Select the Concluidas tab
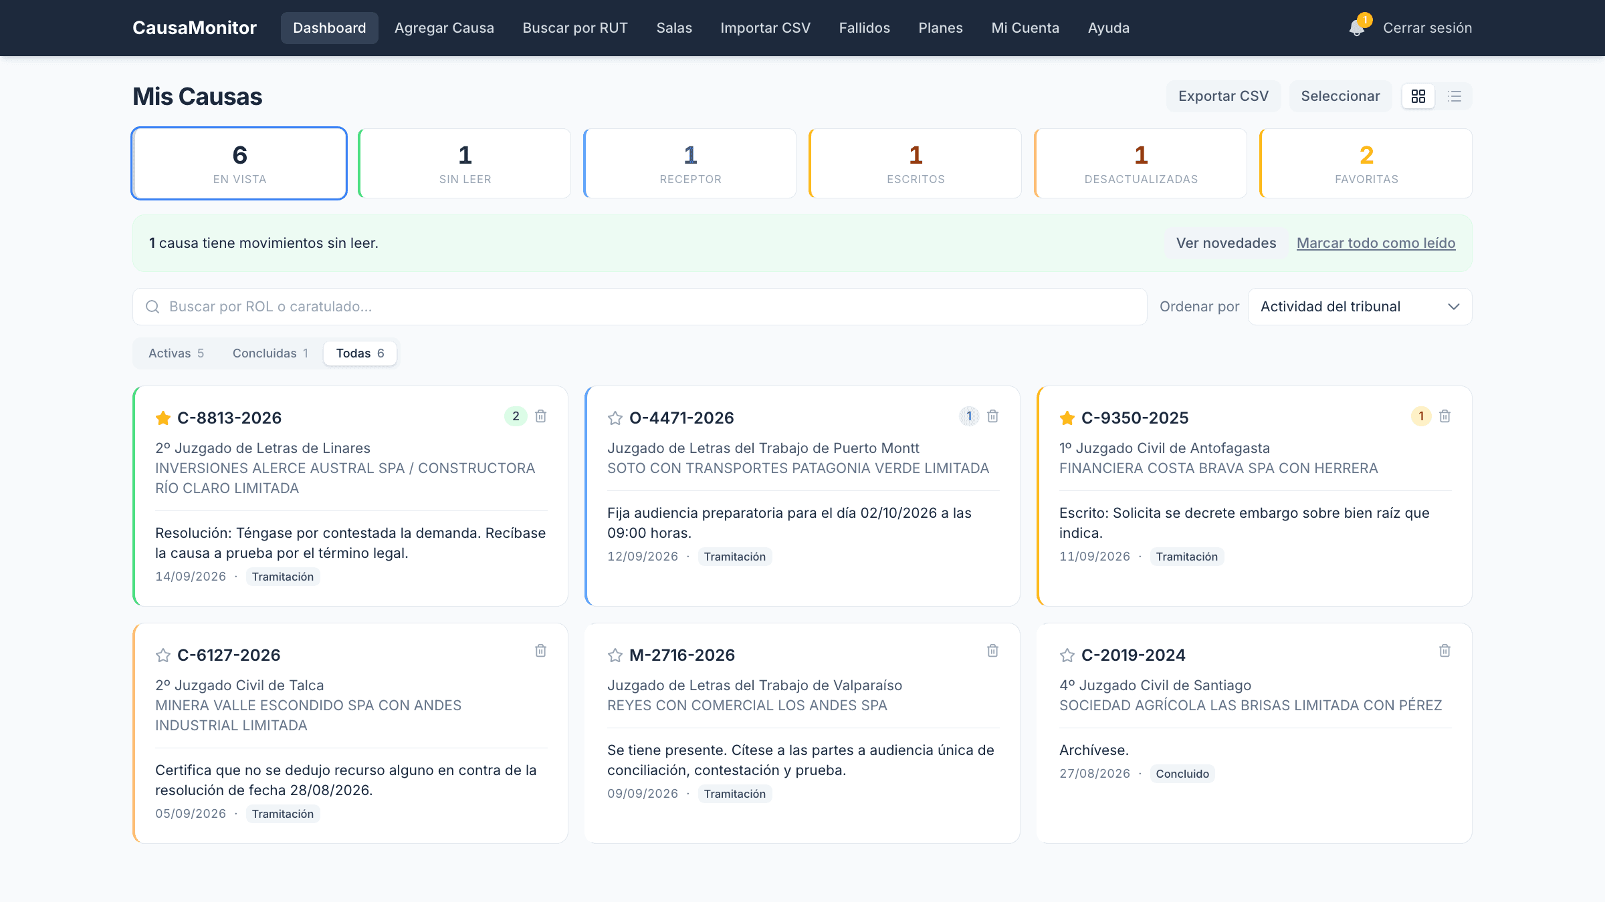 point(271,353)
